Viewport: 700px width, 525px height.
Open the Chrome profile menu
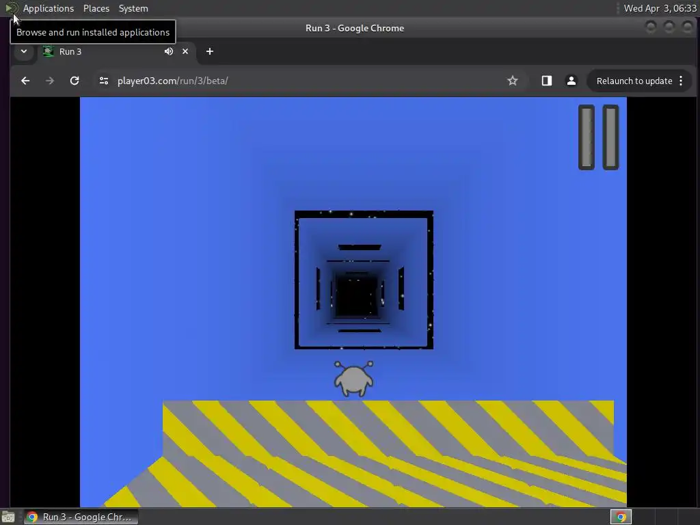point(571,81)
